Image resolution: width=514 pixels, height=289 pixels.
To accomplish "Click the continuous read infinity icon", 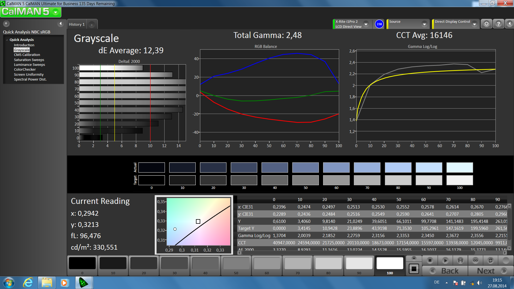I will pos(475,260).
